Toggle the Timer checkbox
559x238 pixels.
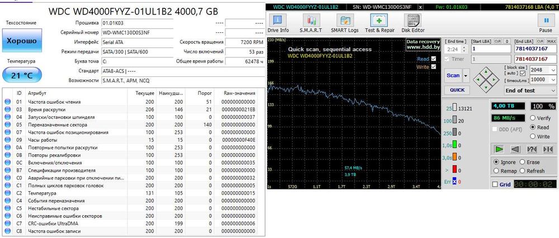coord(447,59)
